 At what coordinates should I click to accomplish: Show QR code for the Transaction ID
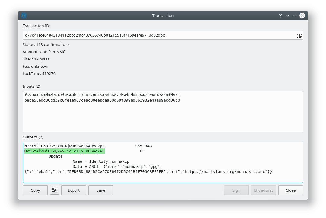tap(299, 35)
